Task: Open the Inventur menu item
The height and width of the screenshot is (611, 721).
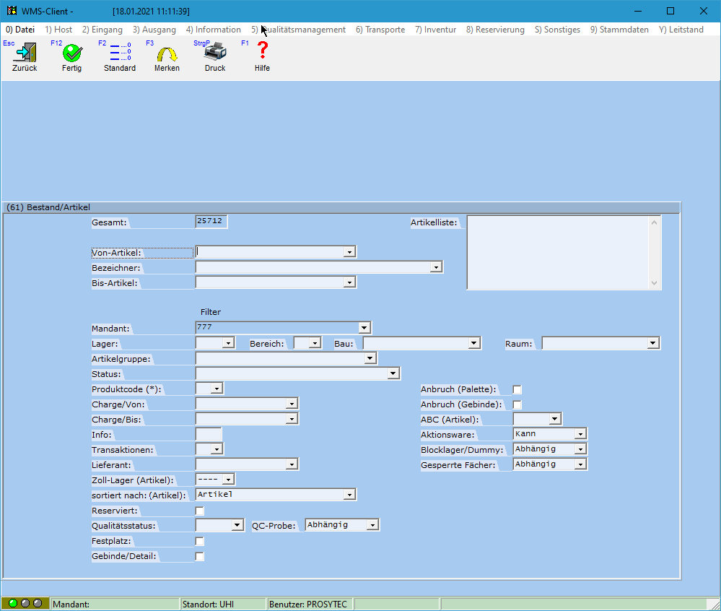Action: point(435,30)
